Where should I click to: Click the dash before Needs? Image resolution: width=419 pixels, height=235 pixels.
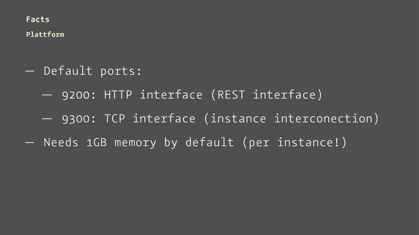point(29,142)
